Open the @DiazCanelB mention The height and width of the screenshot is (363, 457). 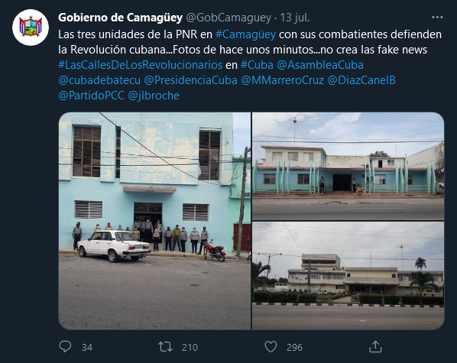tap(361, 80)
